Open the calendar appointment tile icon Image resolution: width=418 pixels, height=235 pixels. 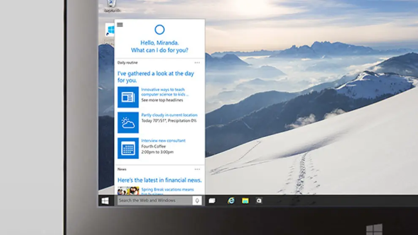[x=128, y=148]
